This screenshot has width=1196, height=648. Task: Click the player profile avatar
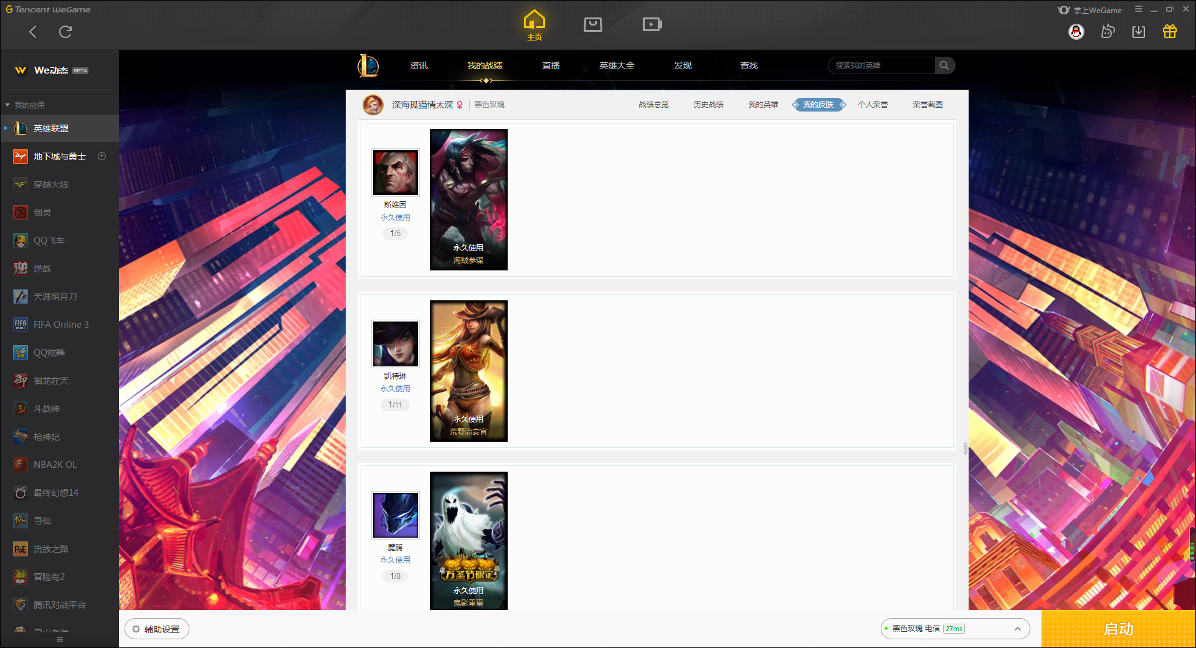point(373,105)
